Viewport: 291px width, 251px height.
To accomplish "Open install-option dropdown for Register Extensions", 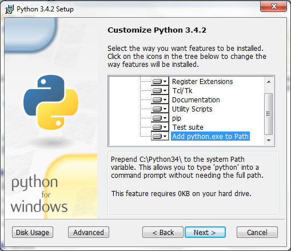I will (160, 82).
